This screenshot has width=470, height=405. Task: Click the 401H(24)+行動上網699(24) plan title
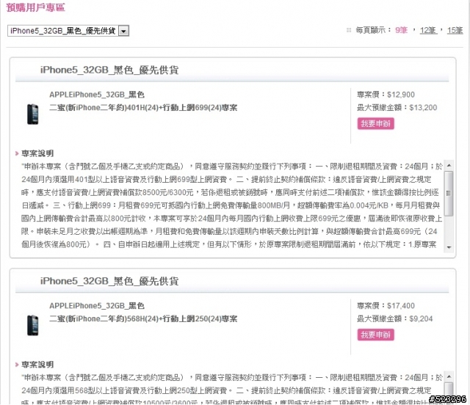[143, 108]
